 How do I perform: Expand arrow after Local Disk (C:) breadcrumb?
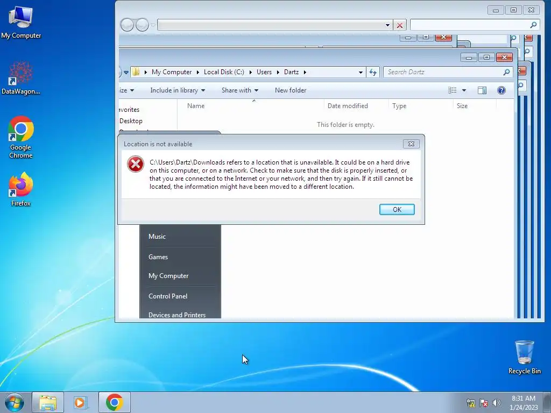[x=251, y=72]
